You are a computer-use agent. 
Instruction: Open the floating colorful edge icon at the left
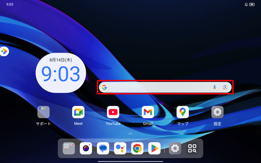pos(4,51)
